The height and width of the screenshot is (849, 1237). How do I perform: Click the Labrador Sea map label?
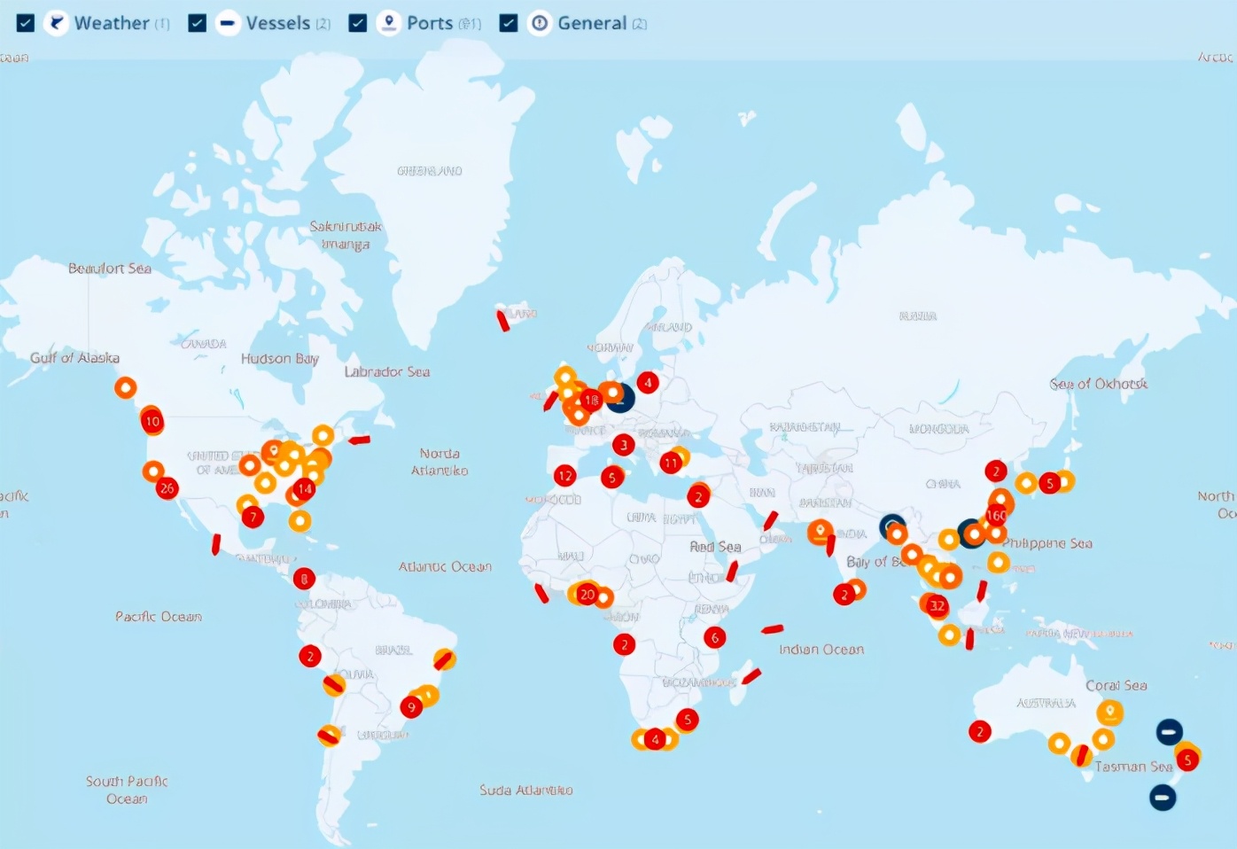point(387,371)
